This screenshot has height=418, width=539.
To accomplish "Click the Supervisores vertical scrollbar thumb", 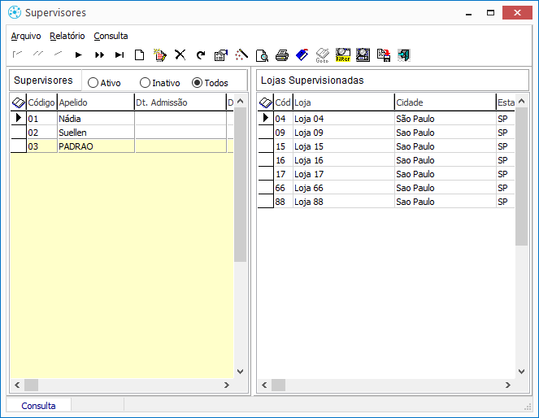I will click(241, 185).
